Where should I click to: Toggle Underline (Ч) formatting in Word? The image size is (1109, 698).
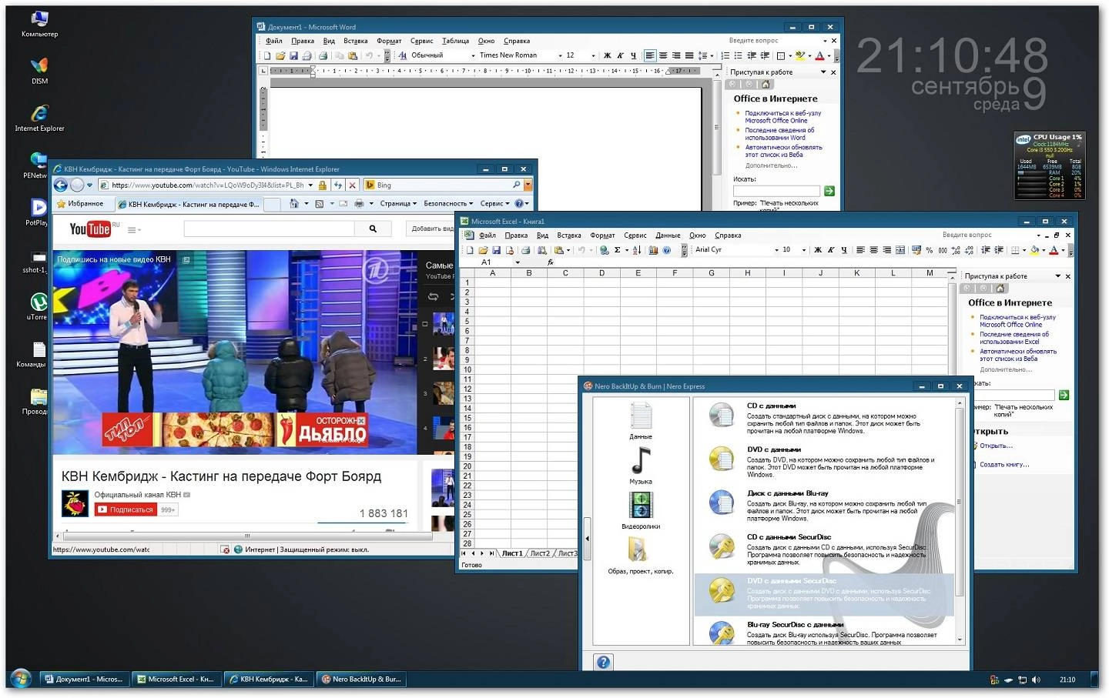point(633,55)
